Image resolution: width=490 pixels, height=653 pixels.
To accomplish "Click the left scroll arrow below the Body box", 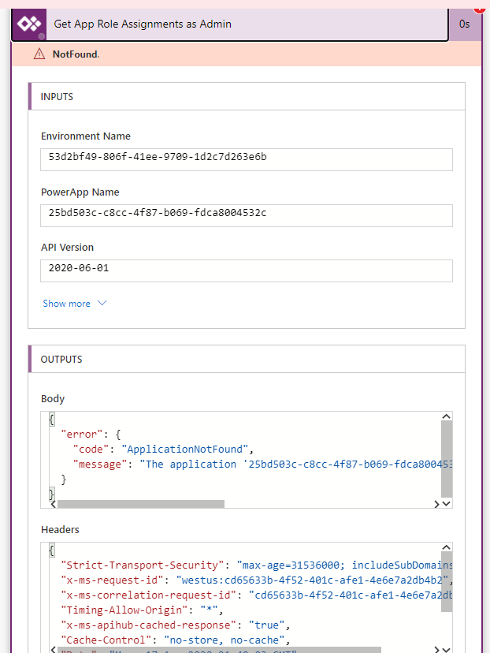I will 51,502.
